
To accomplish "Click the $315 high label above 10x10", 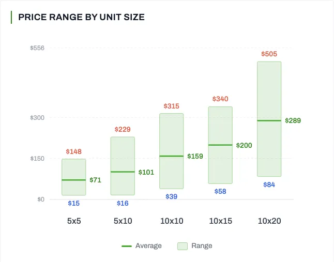I will (x=171, y=106).
